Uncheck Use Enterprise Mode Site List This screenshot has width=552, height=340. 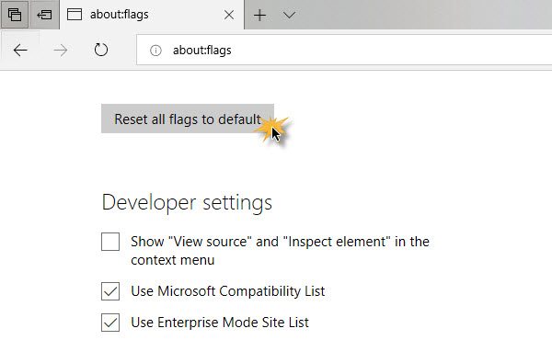(110, 323)
